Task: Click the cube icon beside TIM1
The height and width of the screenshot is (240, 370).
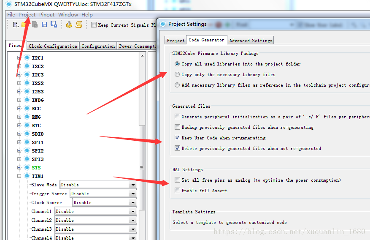Action: tap(27, 176)
